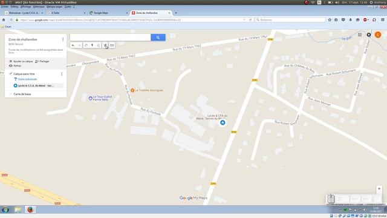Open Styles individuels layer styling

click(25, 79)
